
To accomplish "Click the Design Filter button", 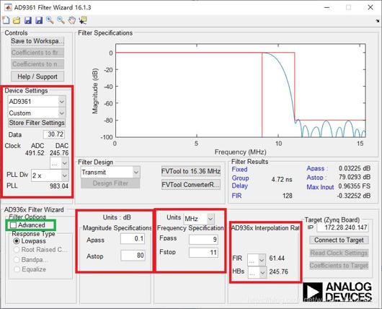I will pyautogui.click(x=110, y=183).
